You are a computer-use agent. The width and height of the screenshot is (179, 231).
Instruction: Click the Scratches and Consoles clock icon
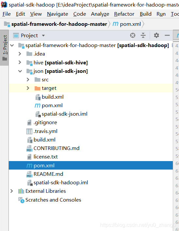(21, 200)
